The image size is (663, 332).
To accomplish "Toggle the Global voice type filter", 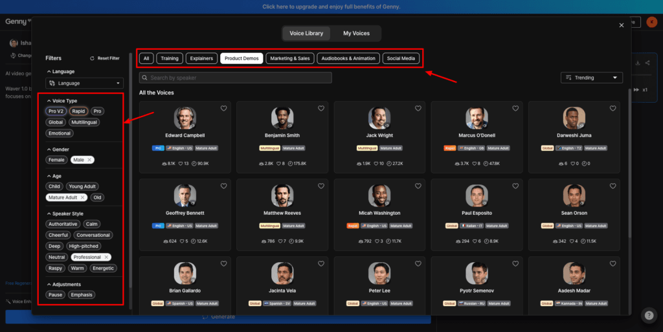I will [x=56, y=122].
